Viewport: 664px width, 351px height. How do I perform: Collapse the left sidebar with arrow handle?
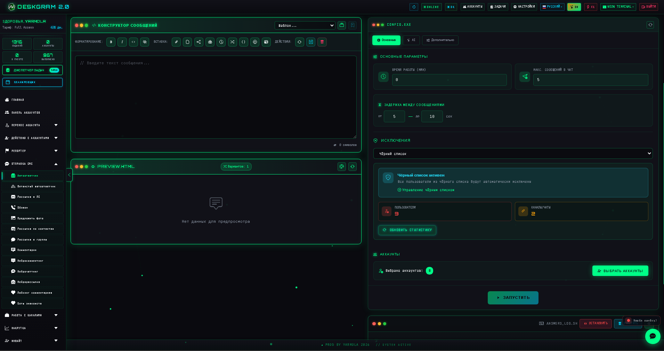click(69, 175)
